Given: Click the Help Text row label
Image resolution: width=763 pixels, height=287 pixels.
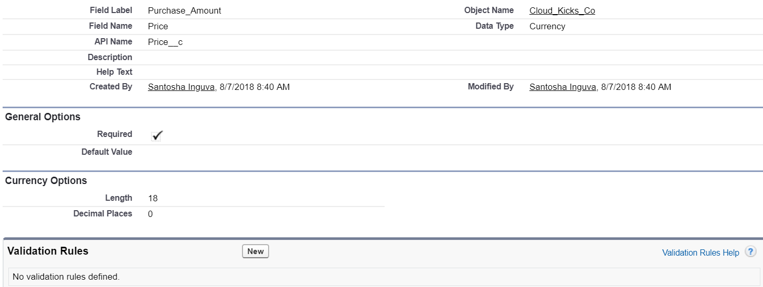Looking at the screenshot, I should coord(114,72).
